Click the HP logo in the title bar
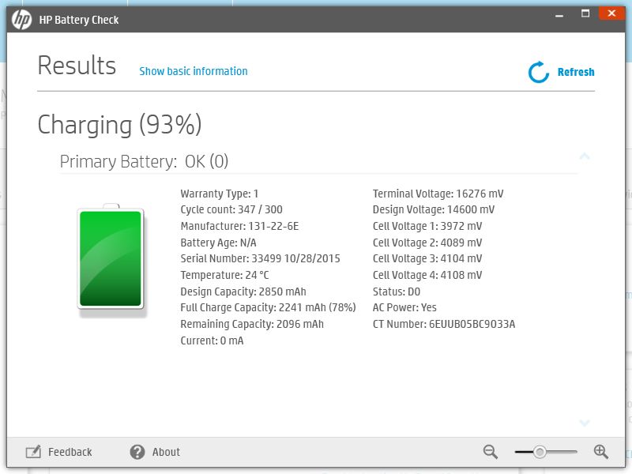This screenshot has height=474, width=632. (21, 19)
